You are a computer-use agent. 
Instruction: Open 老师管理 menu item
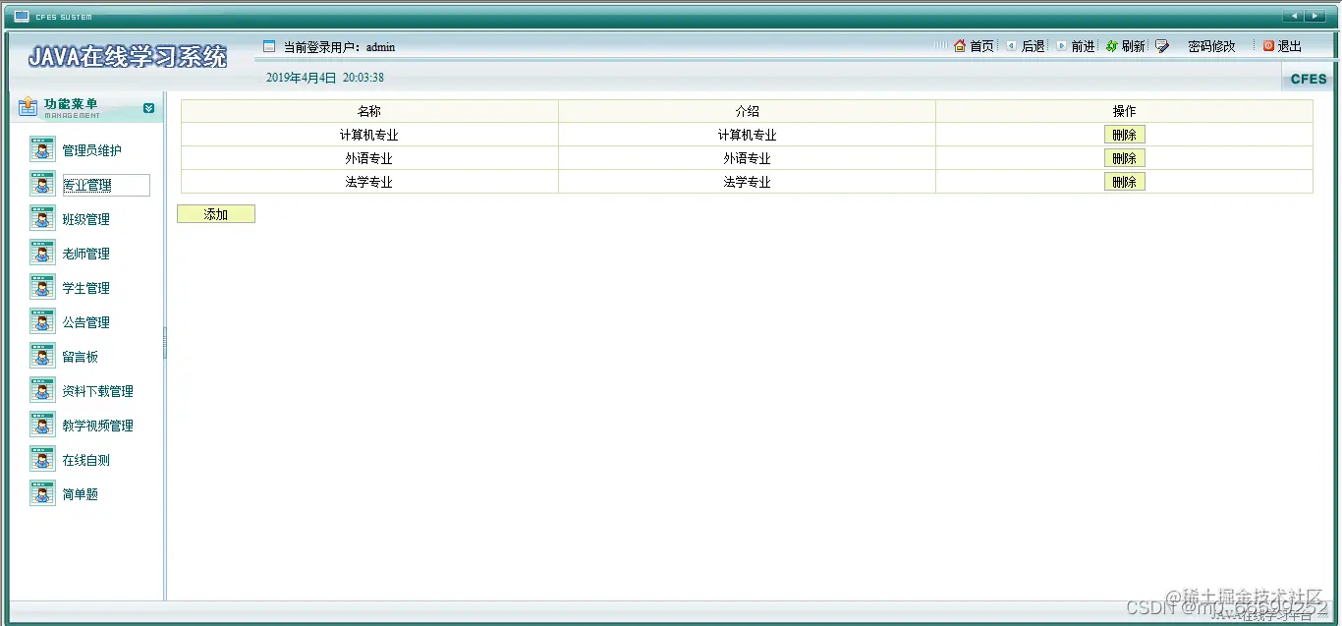click(86, 254)
